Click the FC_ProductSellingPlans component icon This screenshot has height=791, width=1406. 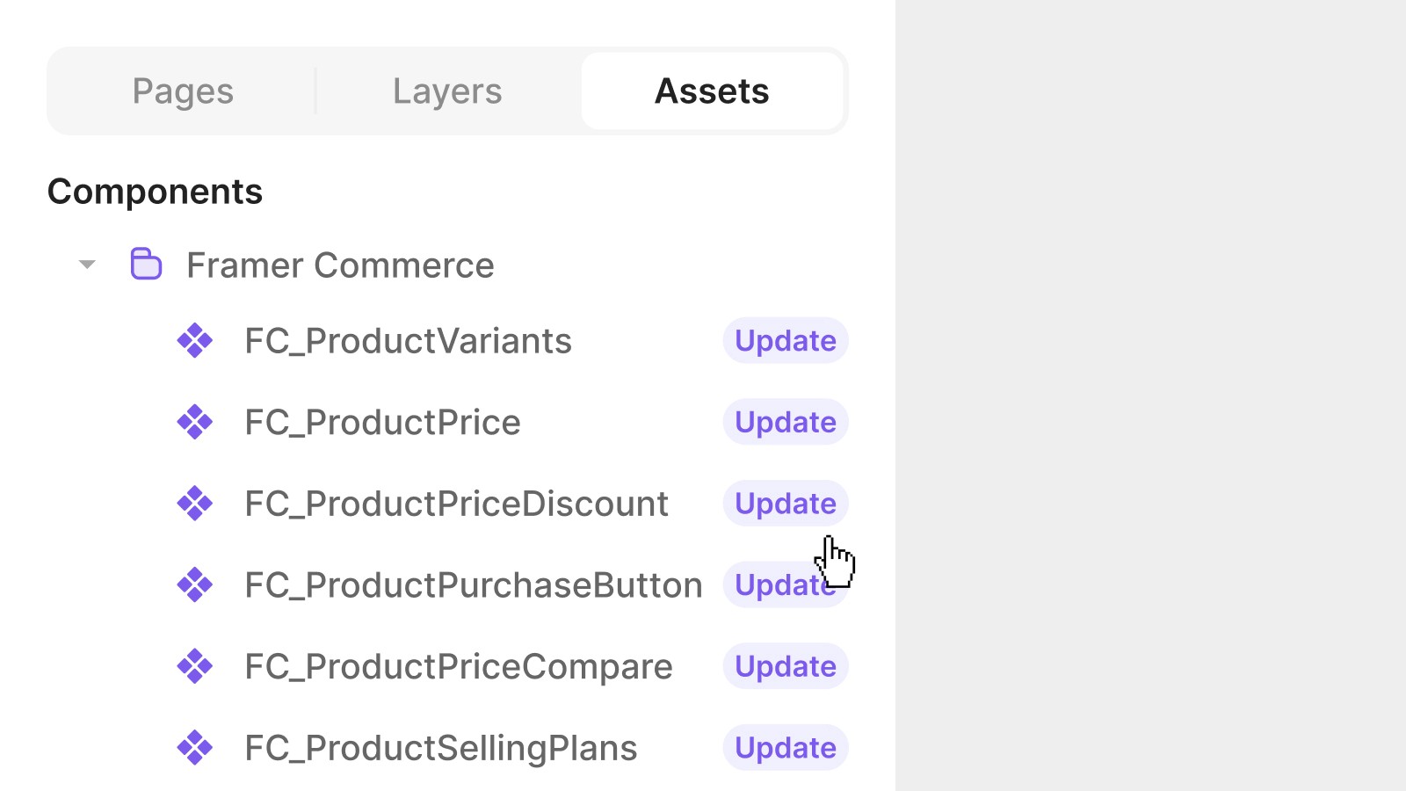[x=195, y=748]
